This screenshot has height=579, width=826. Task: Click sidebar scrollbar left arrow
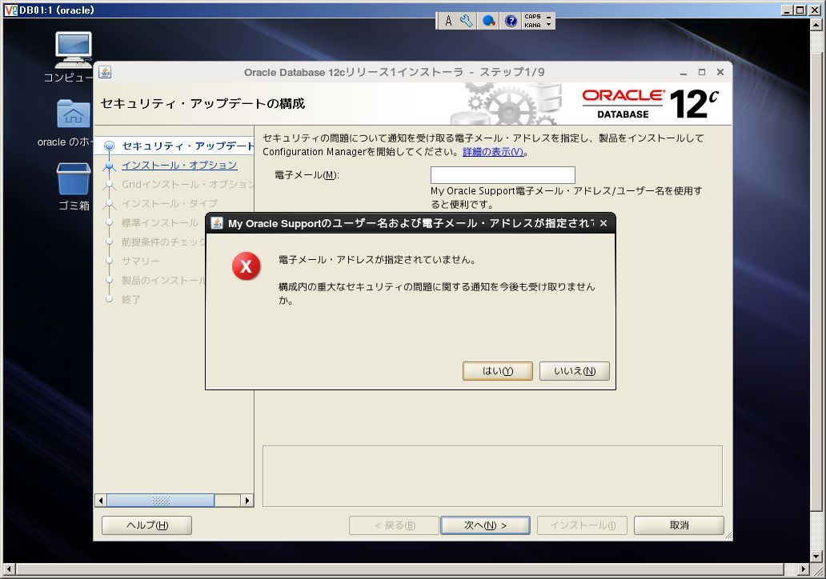[101, 500]
